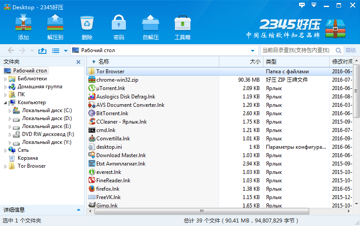
Task: Expand the Библиотеки tree node
Action: [6, 79]
